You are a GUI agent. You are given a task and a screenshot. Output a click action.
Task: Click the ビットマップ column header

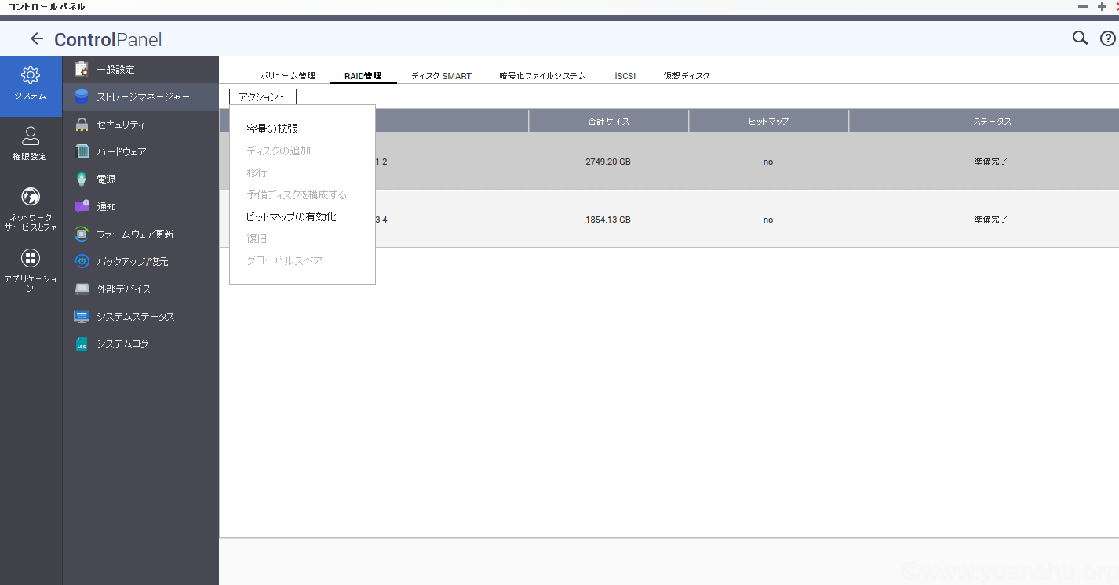point(768,121)
